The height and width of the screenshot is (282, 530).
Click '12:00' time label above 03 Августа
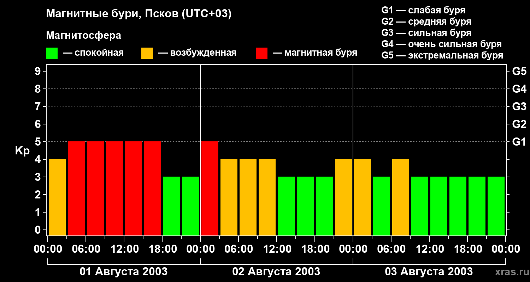(x=429, y=249)
